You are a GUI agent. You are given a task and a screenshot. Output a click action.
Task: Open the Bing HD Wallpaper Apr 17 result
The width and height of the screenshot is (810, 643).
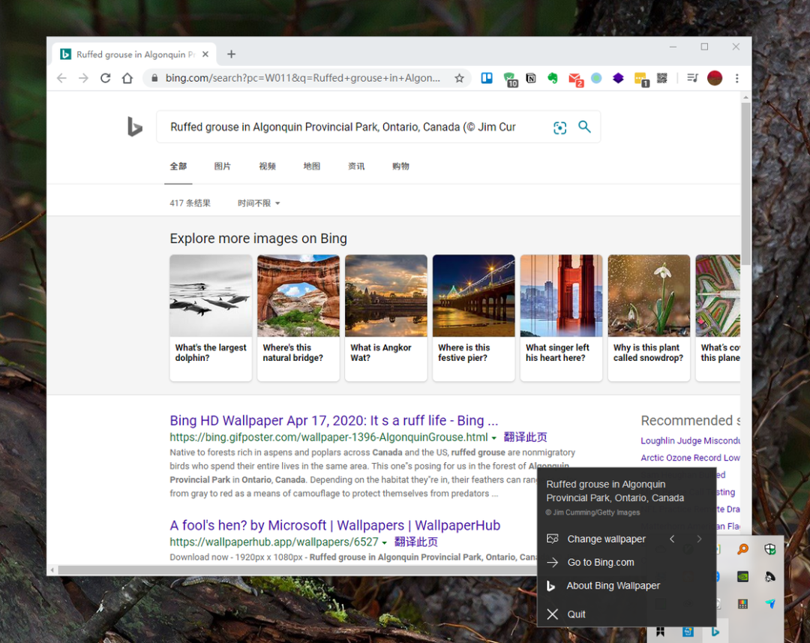tap(333, 420)
